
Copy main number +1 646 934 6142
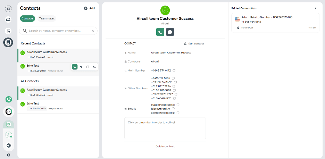[174, 70]
